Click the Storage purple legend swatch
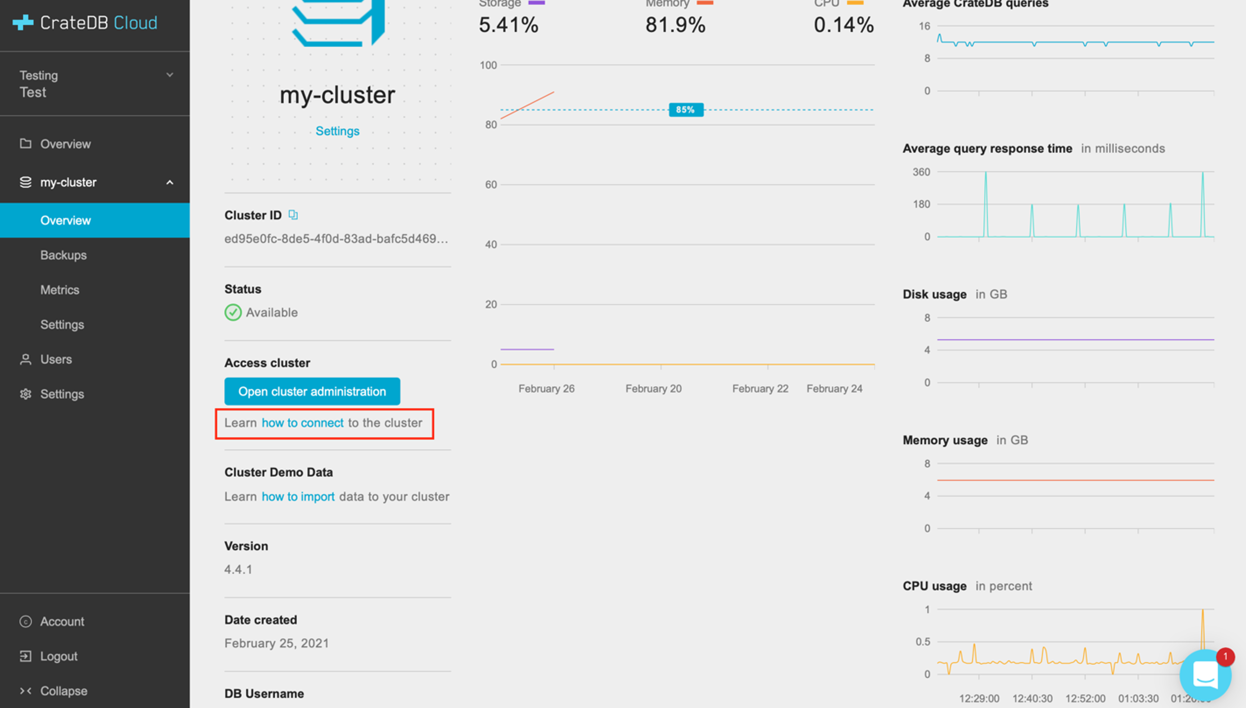Image resolution: width=1246 pixels, height=708 pixels. coord(536,3)
